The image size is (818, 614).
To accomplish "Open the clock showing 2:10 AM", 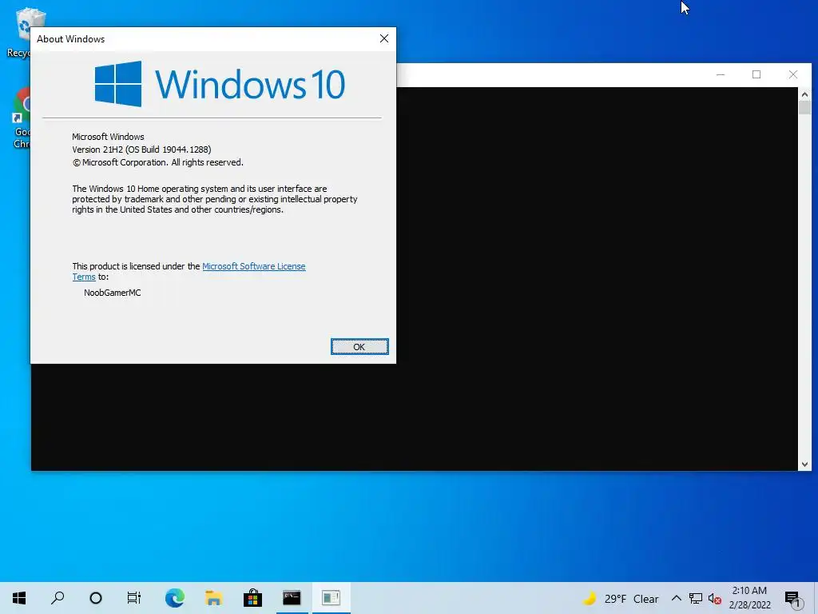I will (749, 598).
